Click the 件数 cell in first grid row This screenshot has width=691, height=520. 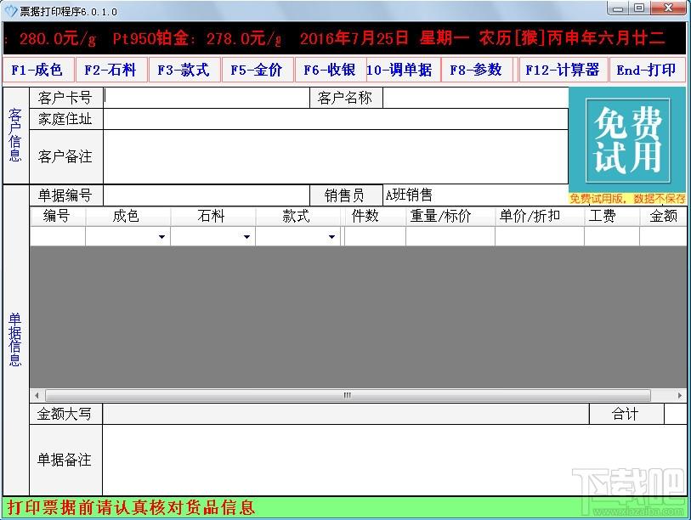(375, 237)
